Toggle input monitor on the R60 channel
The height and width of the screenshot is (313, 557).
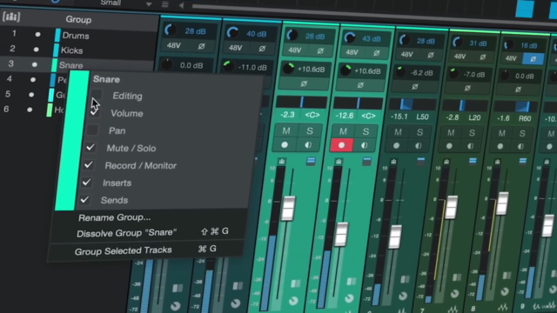coord(520,146)
